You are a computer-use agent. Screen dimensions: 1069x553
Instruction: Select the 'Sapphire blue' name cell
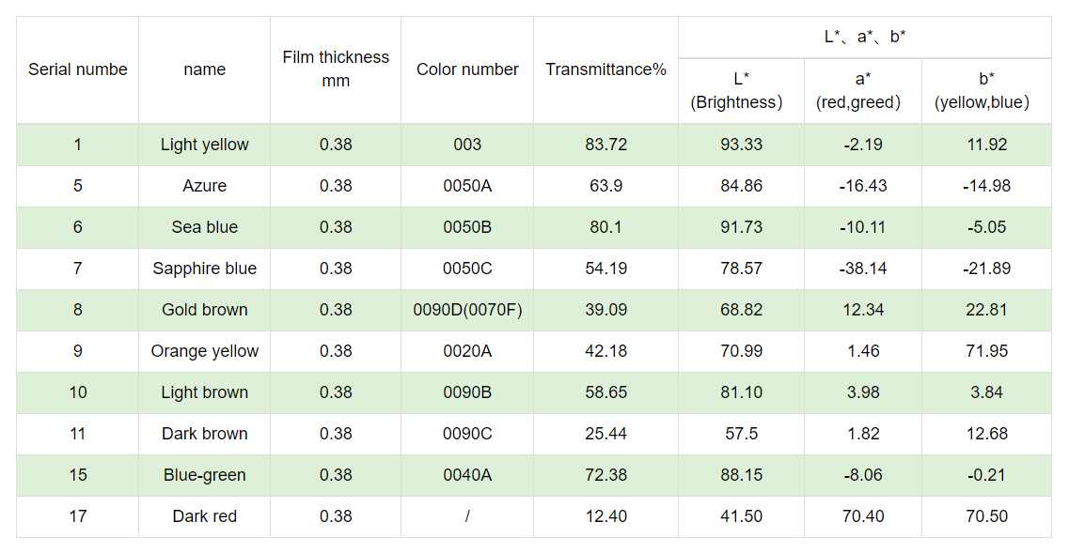(x=204, y=269)
